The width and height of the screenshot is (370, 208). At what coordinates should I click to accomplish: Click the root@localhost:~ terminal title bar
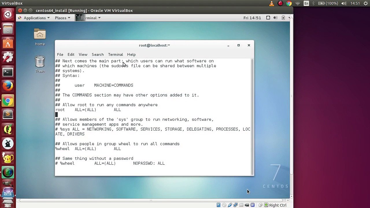tap(154, 45)
